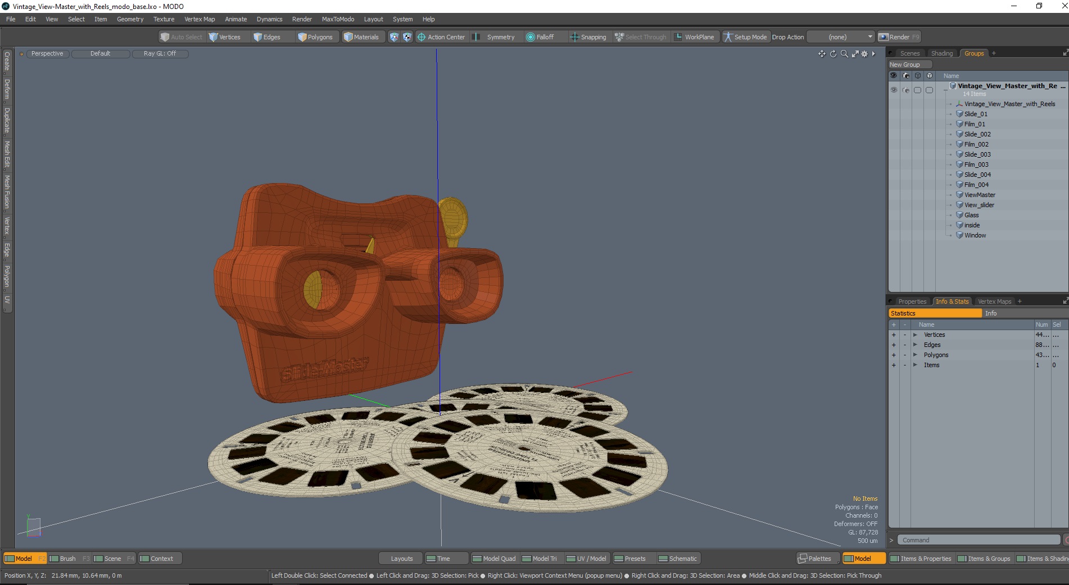Click the plus on the Vertices stats row
Image resolution: width=1069 pixels, height=585 pixels.
894,335
